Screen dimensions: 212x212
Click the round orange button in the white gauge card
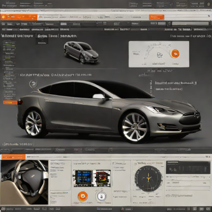175,53
